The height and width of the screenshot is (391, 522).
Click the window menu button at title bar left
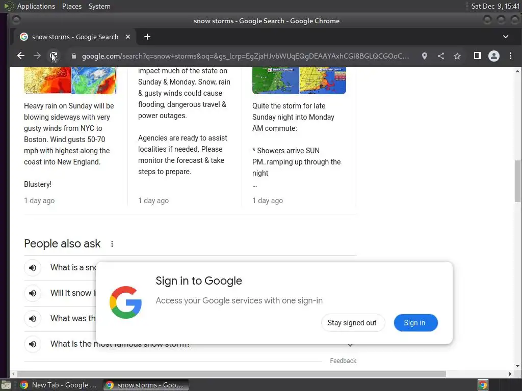click(x=16, y=20)
